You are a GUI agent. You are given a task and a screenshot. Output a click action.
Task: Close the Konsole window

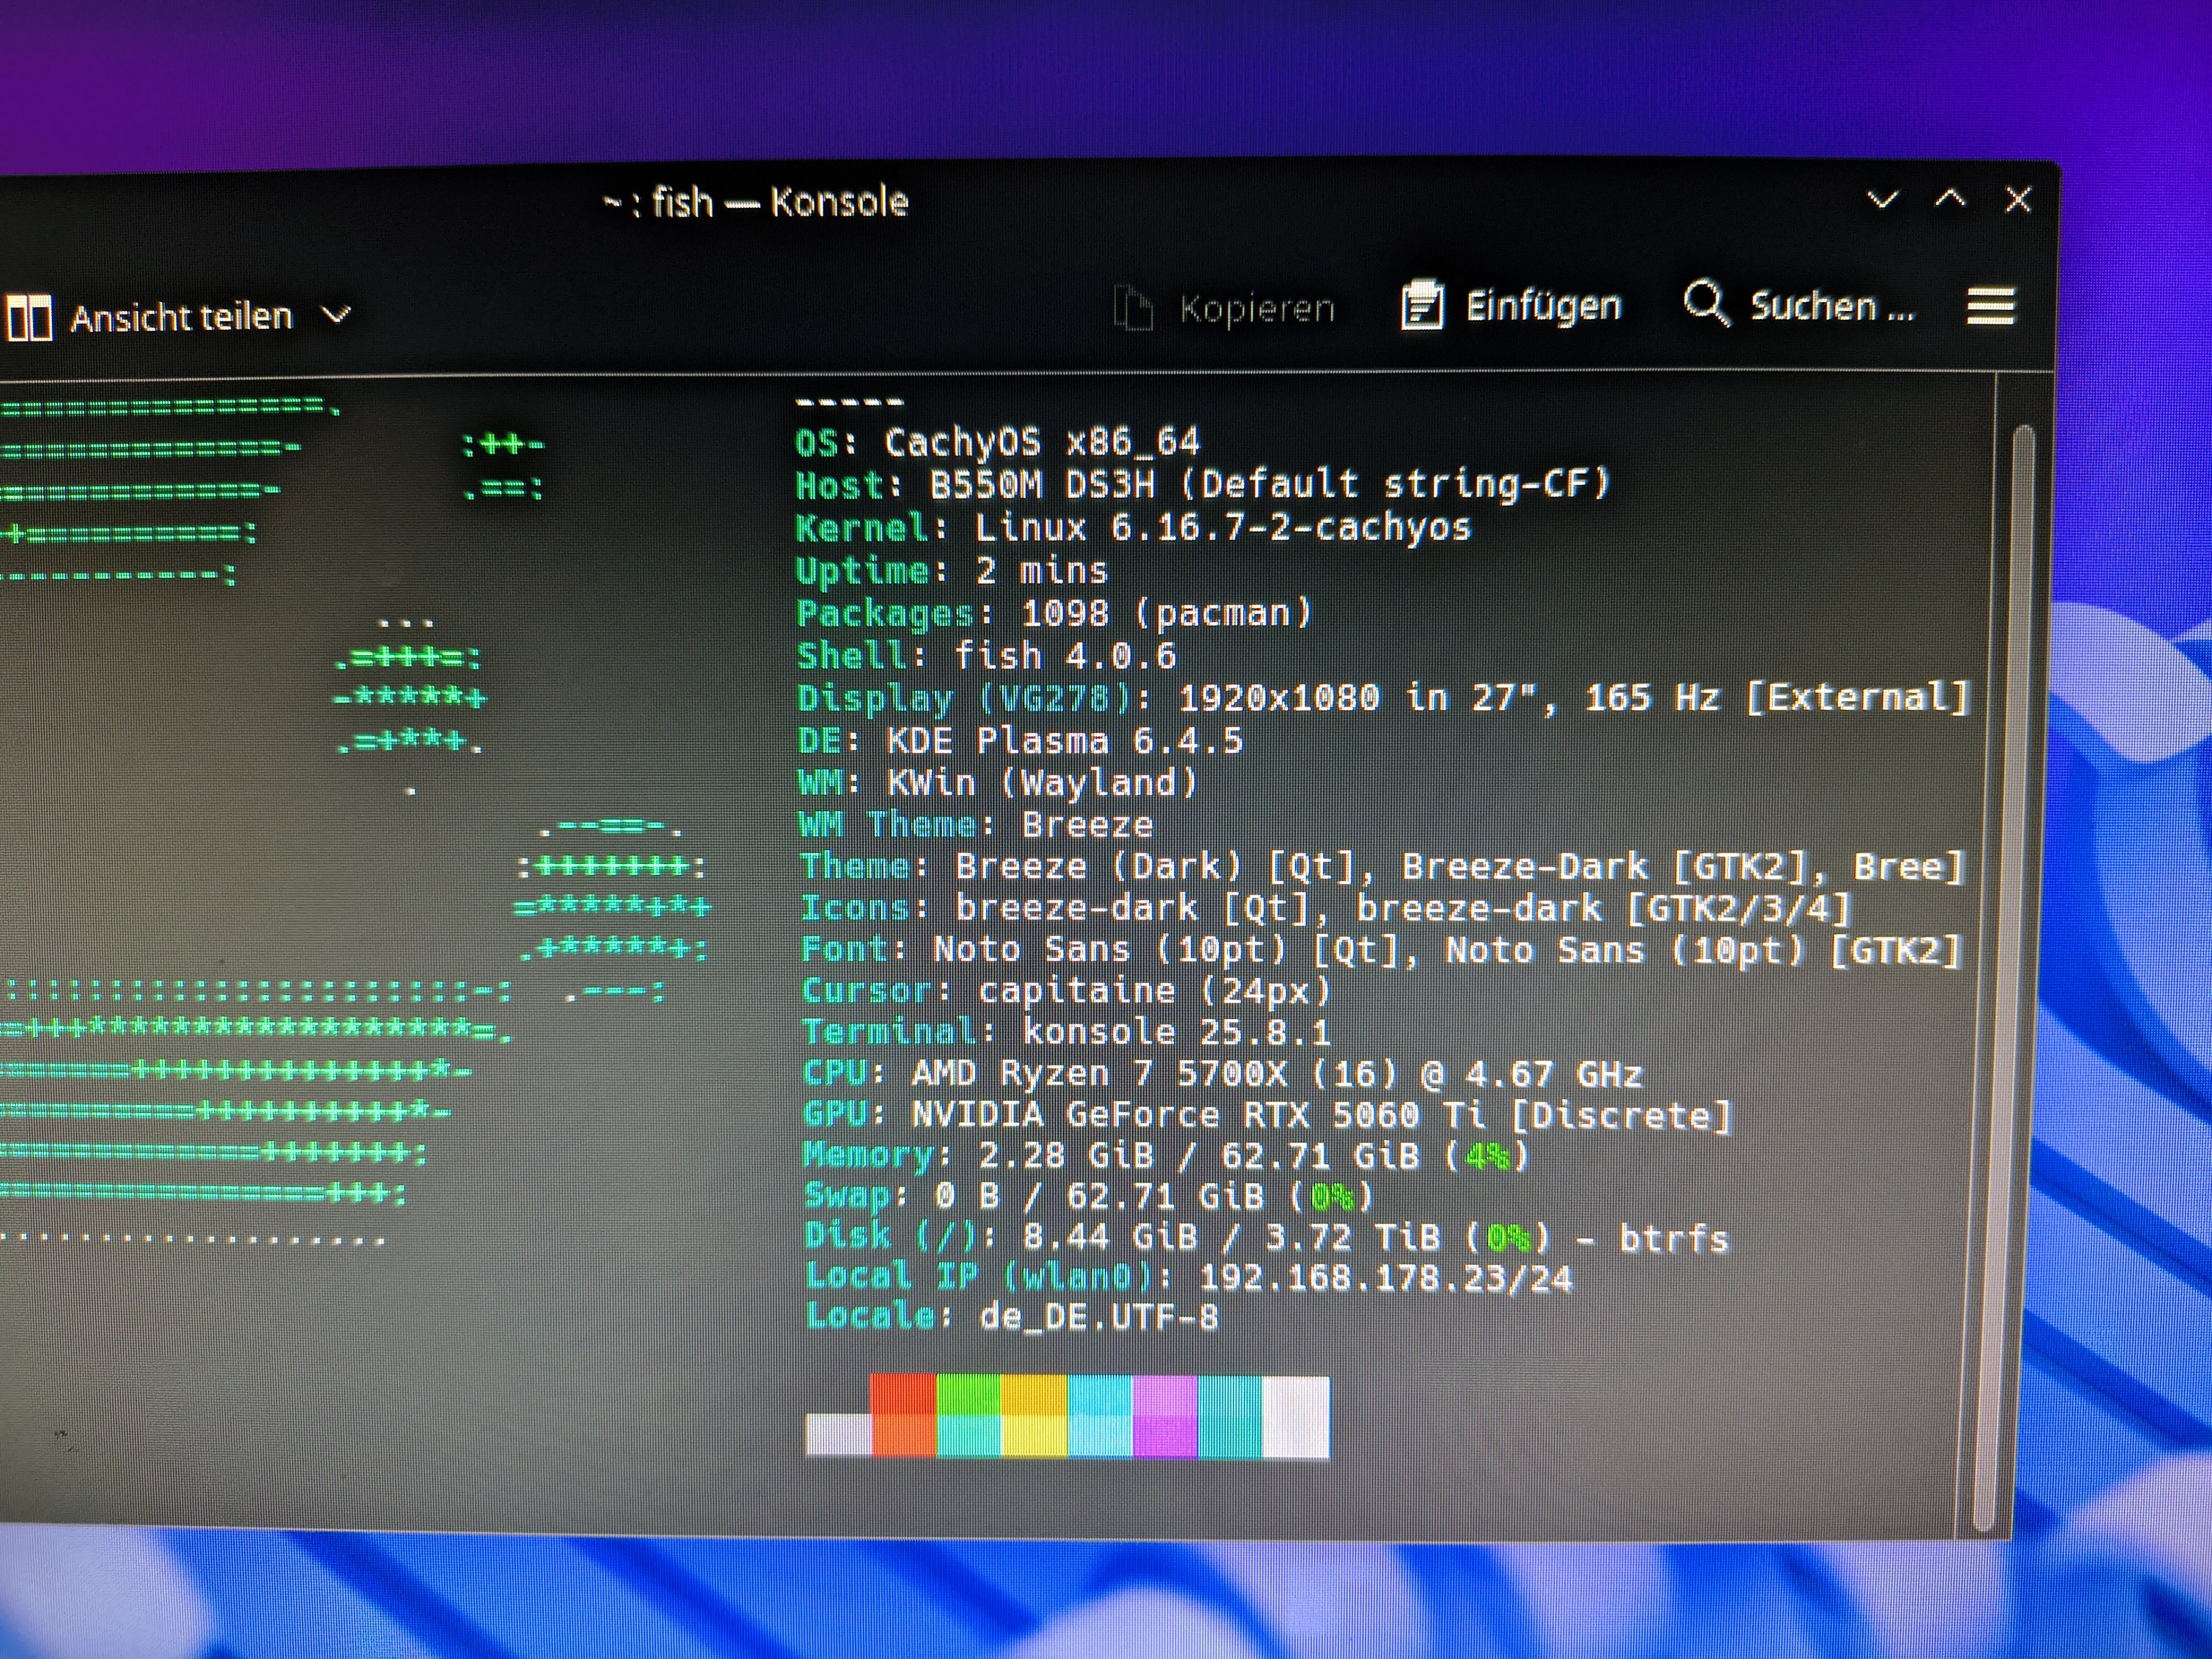coord(2018,200)
